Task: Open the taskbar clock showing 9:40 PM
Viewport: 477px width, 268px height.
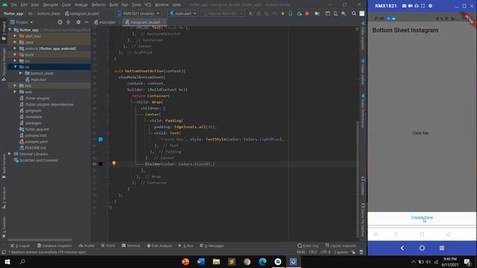Action: [449, 261]
